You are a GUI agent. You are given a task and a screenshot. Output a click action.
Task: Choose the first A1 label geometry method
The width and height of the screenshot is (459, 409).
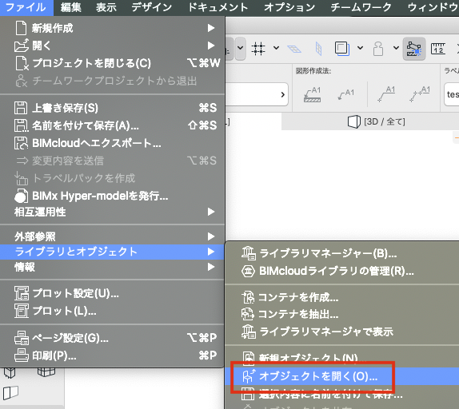[x=313, y=94]
